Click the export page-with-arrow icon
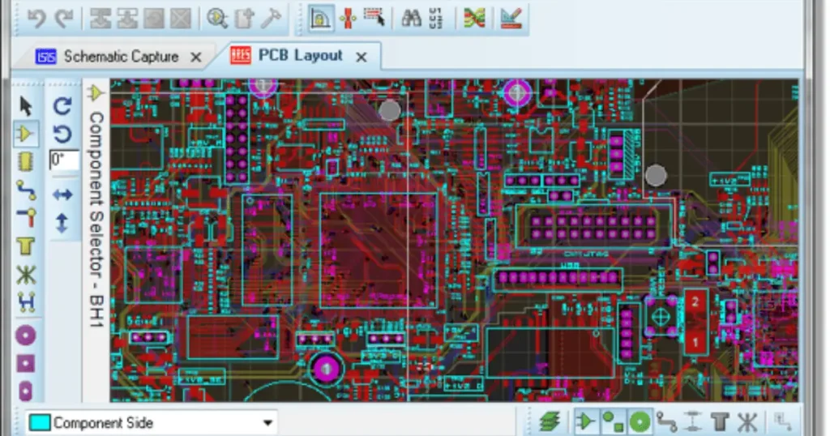830x436 pixels. [x=244, y=19]
